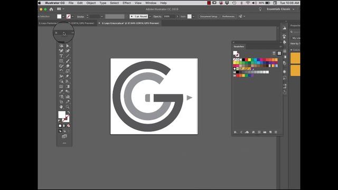Expand opacity slider arrow
Screen dimensions: 338x190
coord(177,16)
